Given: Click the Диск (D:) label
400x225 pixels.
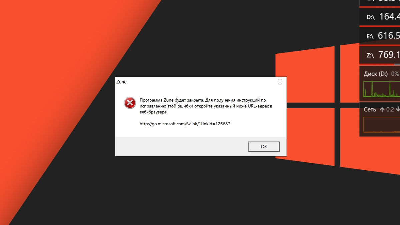Looking at the screenshot, I should click(x=376, y=74).
